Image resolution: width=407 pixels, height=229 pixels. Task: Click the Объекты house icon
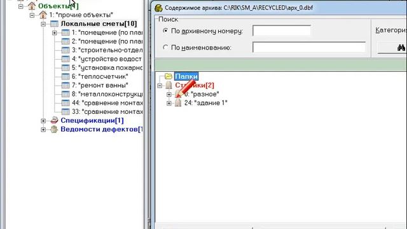point(32,6)
